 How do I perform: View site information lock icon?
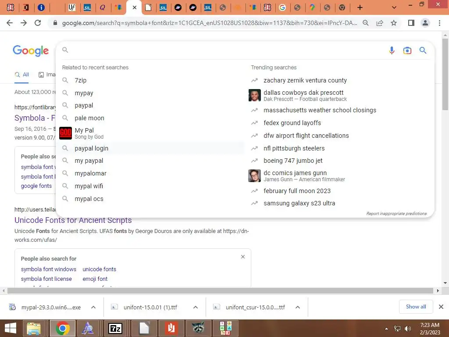coord(55,23)
